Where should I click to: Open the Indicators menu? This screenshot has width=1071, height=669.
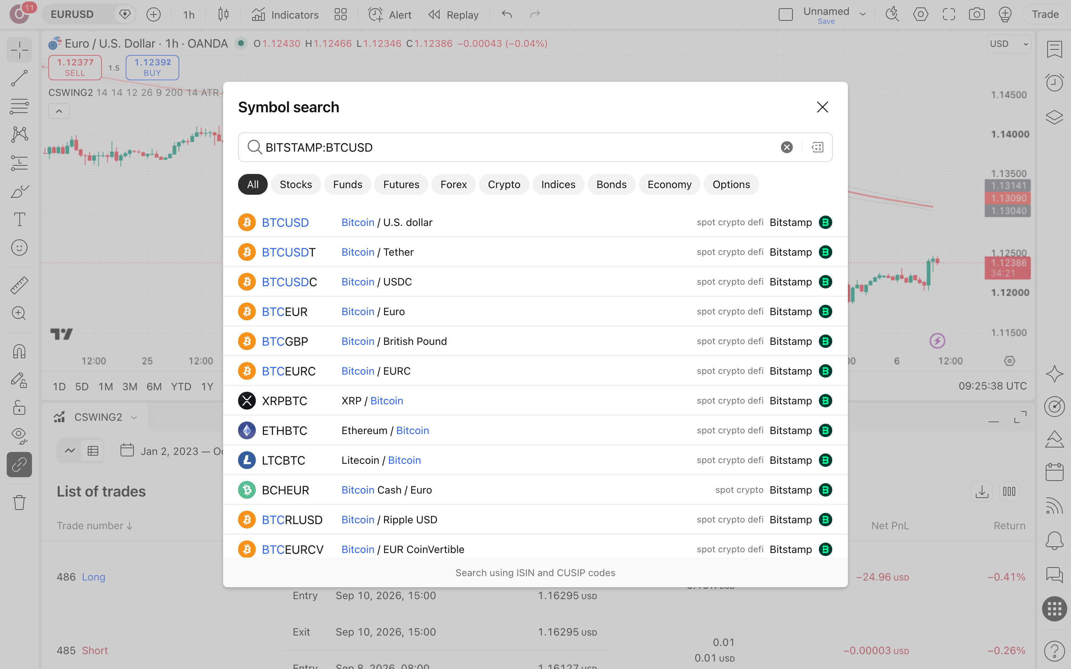(285, 14)
